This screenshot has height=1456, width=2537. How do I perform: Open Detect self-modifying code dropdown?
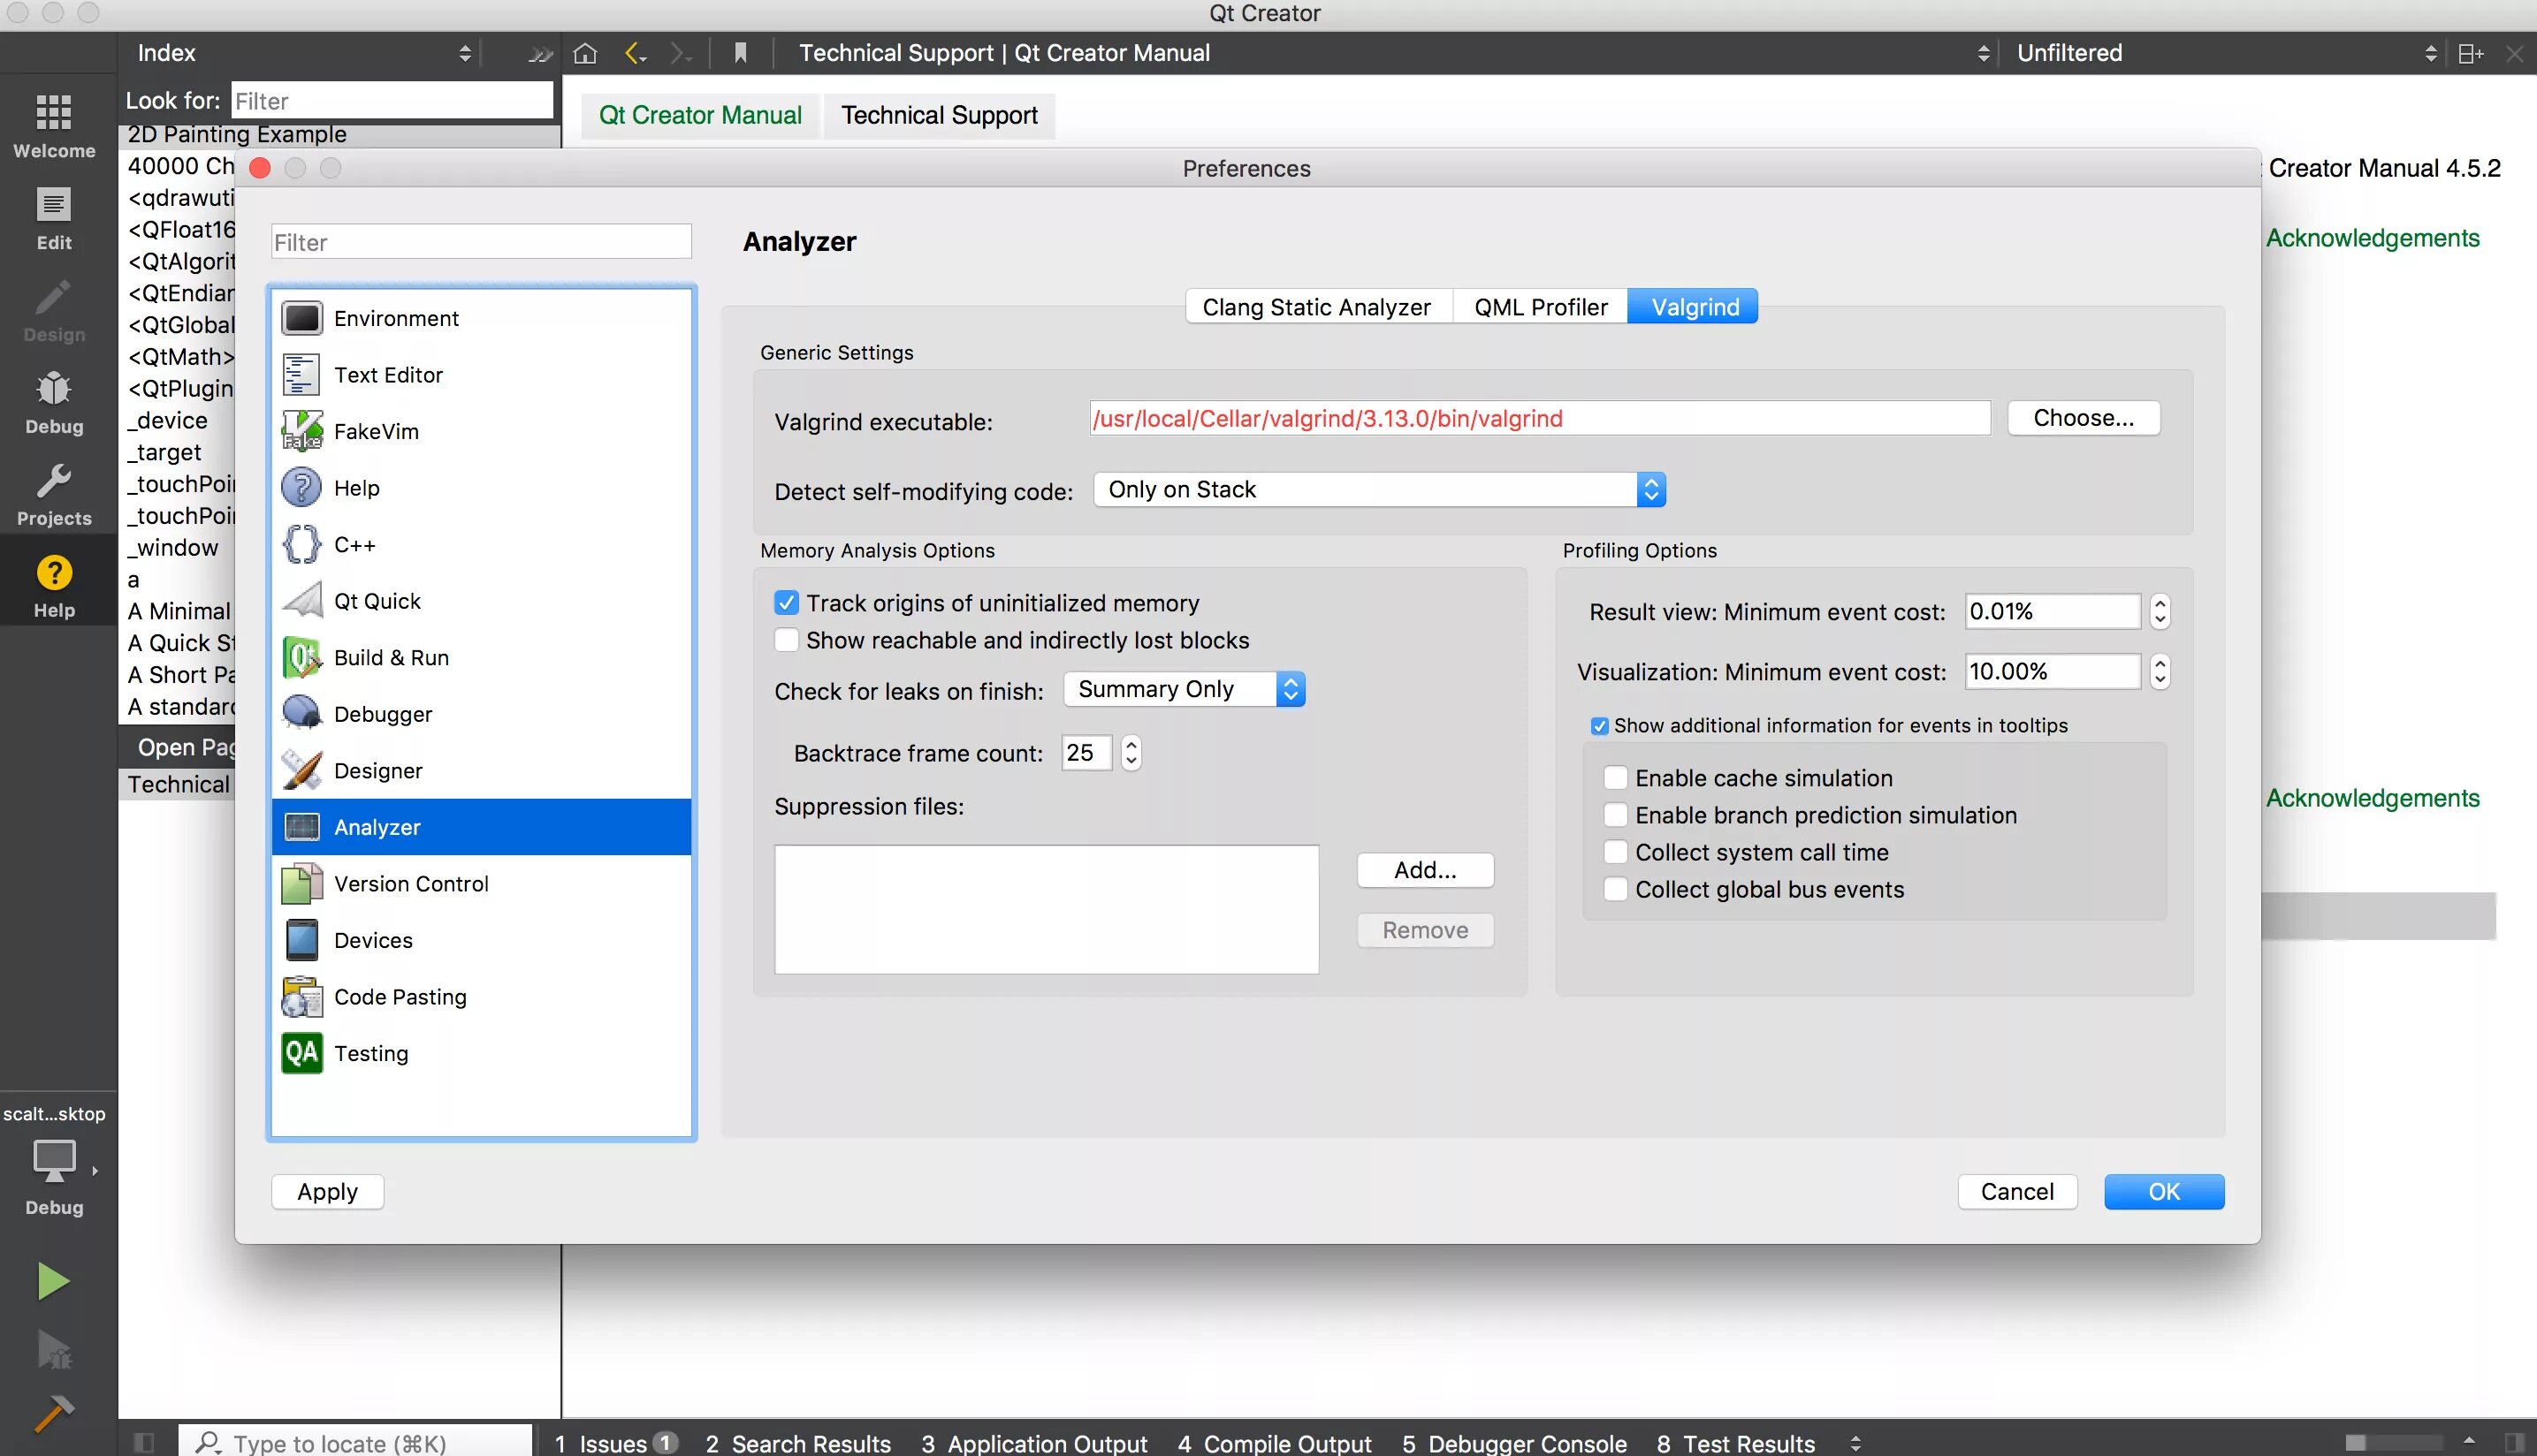pos(1380,490)
